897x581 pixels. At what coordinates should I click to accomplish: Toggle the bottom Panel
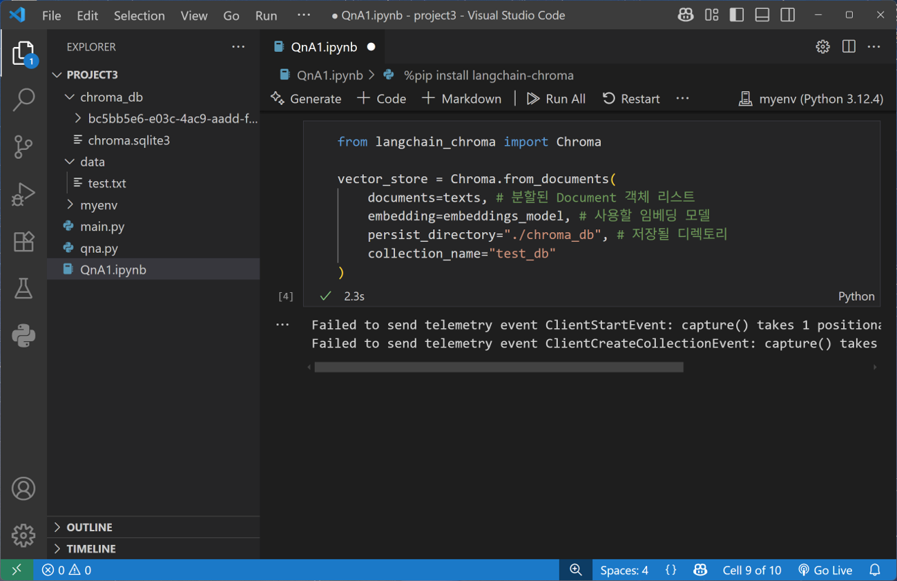click(x=762, y=15)
